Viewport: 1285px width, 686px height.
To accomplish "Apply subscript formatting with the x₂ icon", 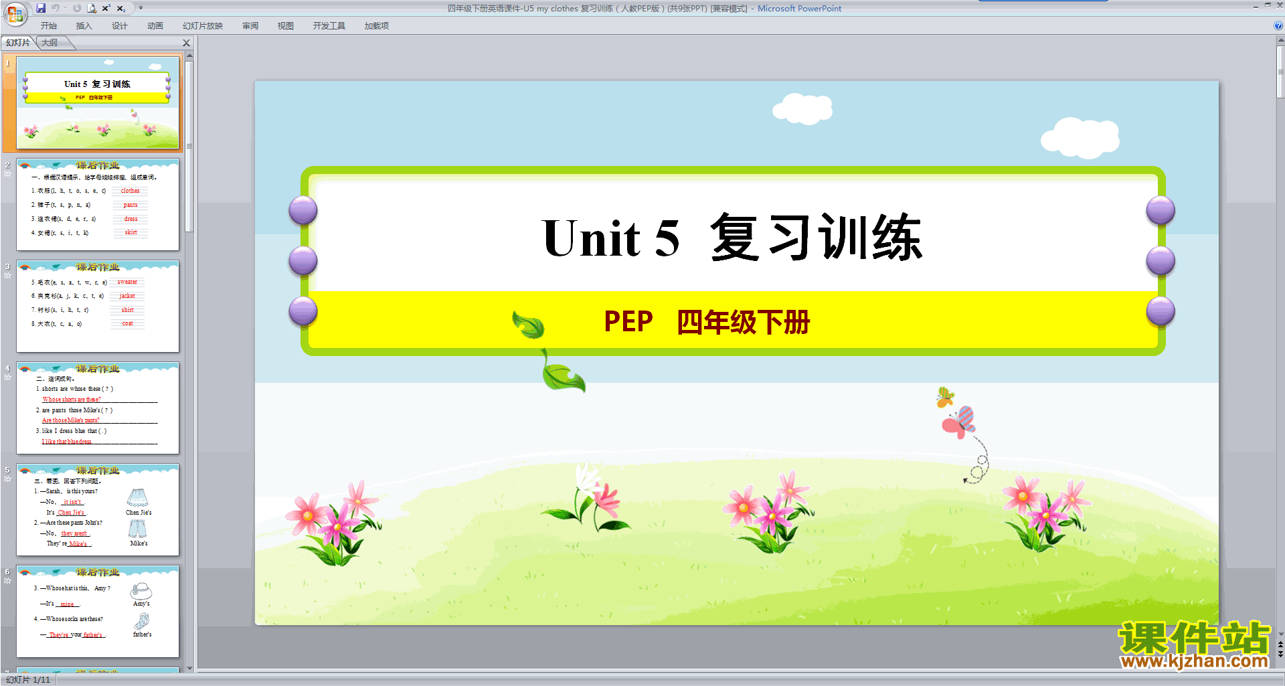I will tap(121, 8).
